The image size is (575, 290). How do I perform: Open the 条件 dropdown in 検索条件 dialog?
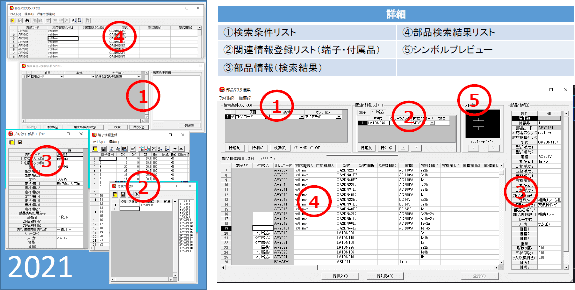click(x=93, y=76)
